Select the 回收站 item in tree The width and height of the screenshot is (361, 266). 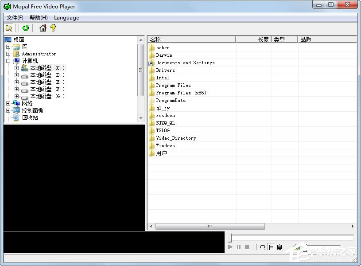30,117
